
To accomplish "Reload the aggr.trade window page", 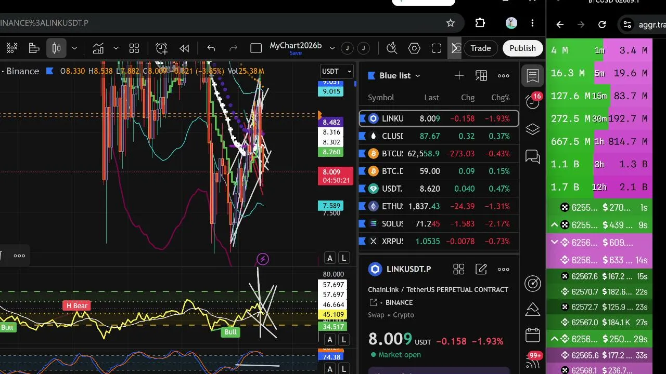I will (602, 24).
